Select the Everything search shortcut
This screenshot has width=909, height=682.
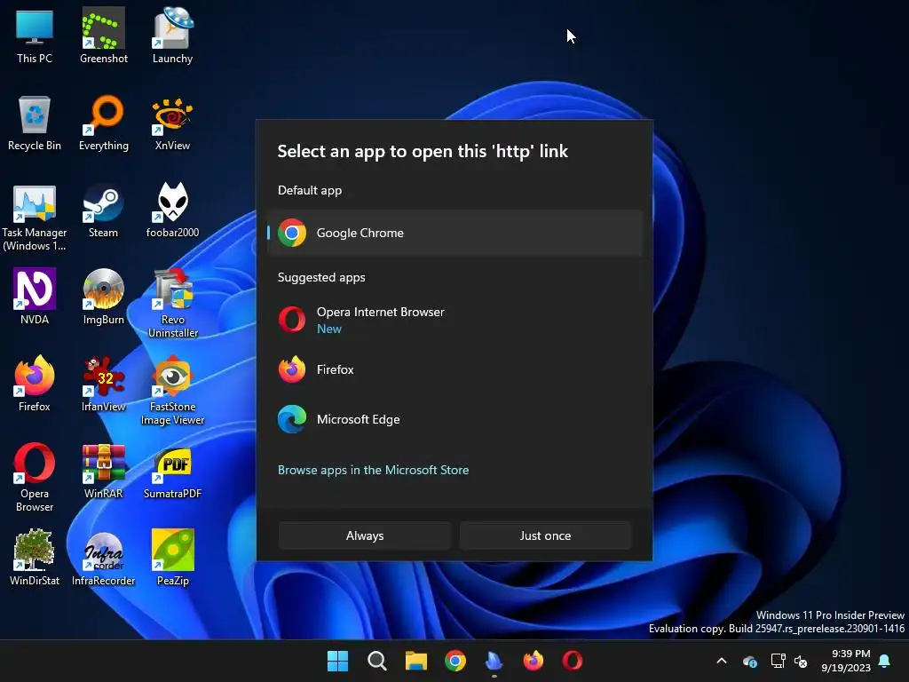[x=103, y=123]
